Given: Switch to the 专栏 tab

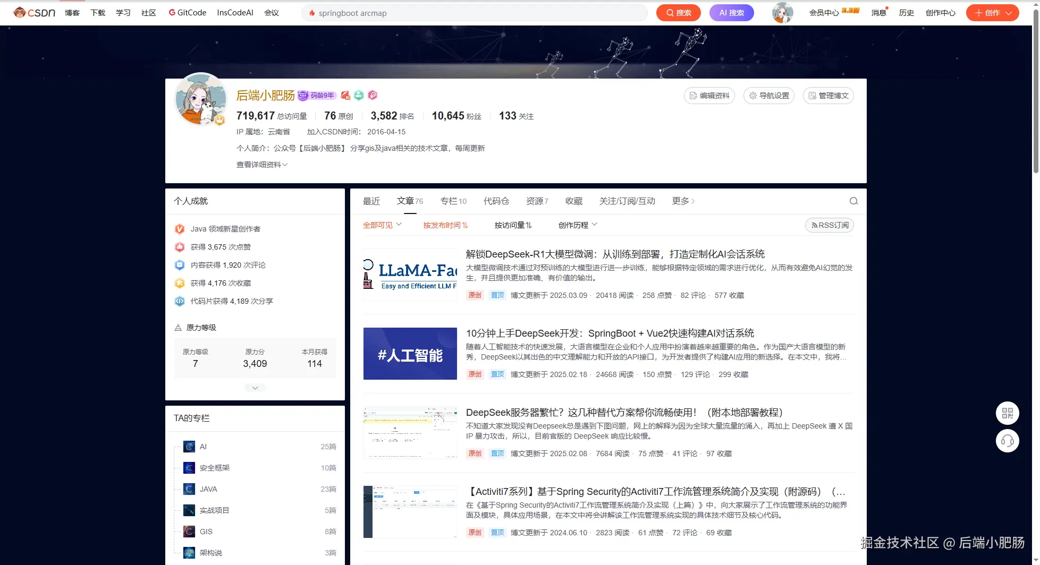Looking at the screenshot, I should [x=453, y=201].
